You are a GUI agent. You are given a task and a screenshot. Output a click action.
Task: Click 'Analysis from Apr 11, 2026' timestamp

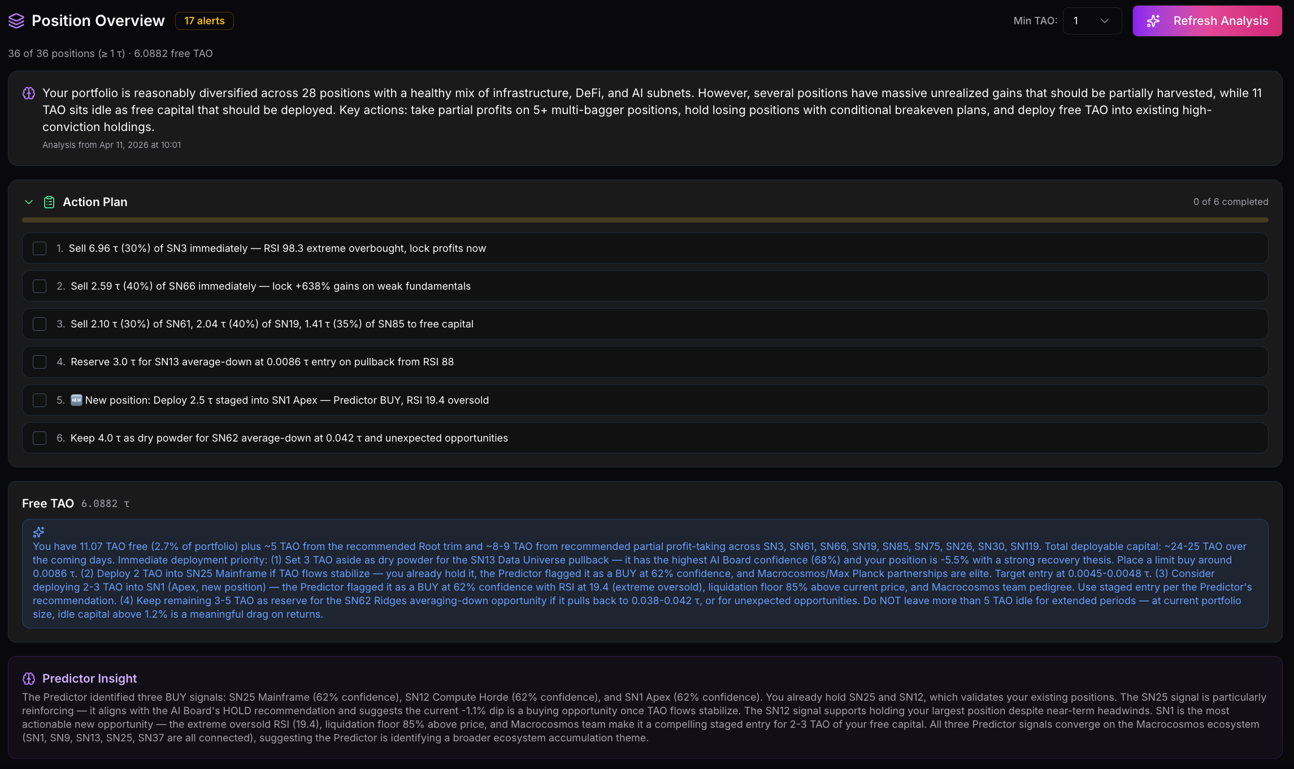(112, 145)
